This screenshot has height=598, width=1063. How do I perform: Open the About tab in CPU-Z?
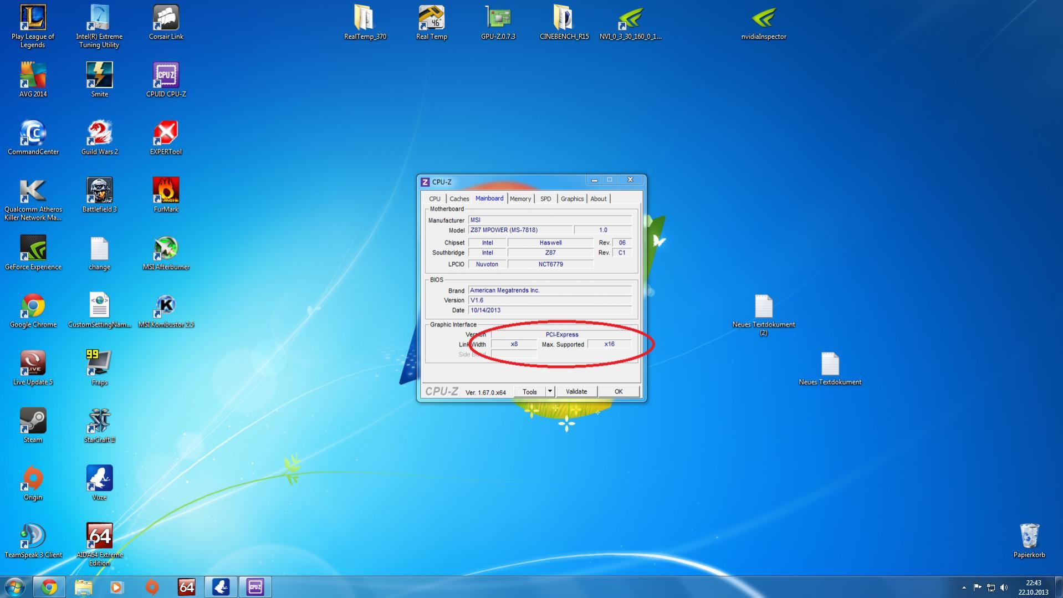(x=599, y=199)
